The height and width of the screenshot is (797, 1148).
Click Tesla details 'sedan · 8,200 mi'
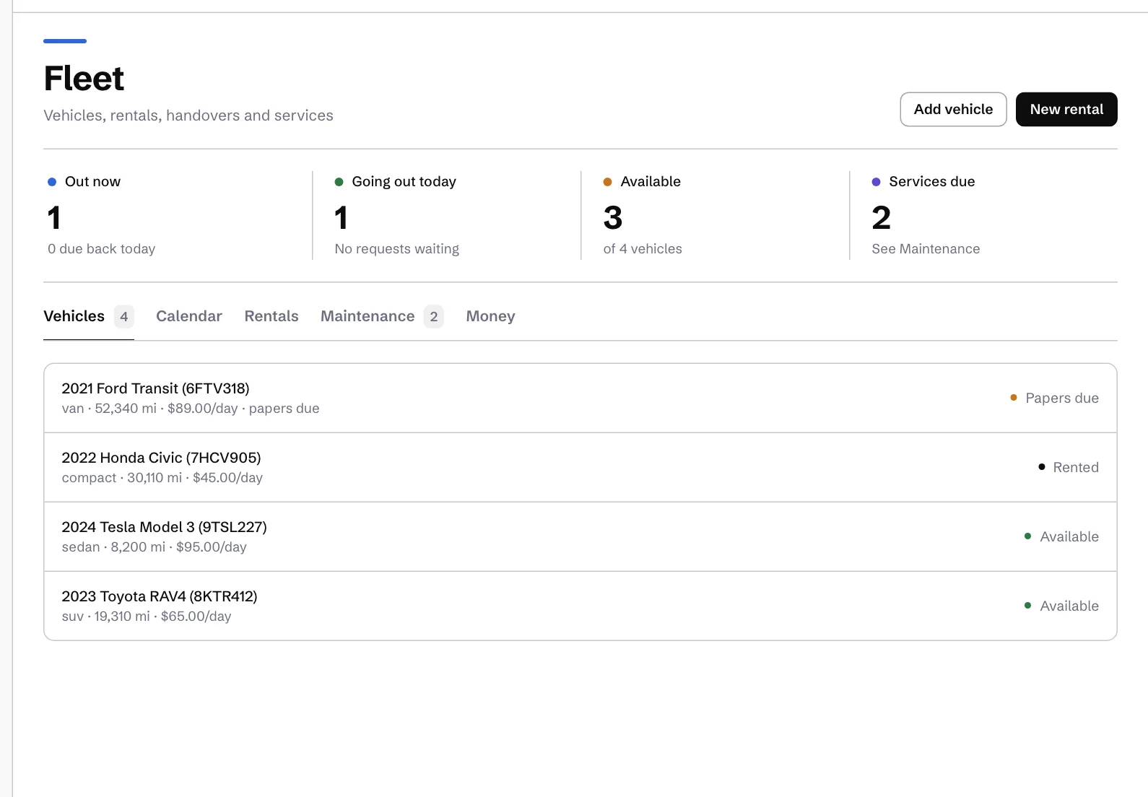click(113, 547)
